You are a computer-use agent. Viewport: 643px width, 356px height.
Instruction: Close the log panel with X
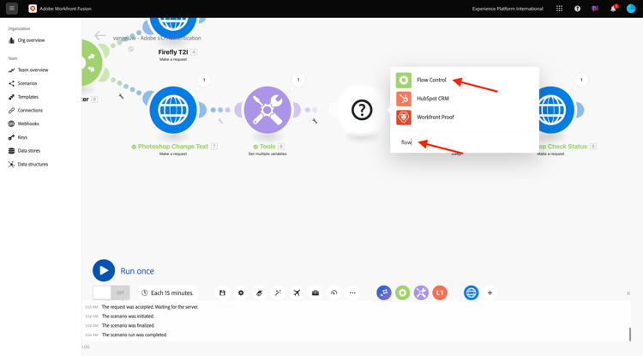coord(628,293)
